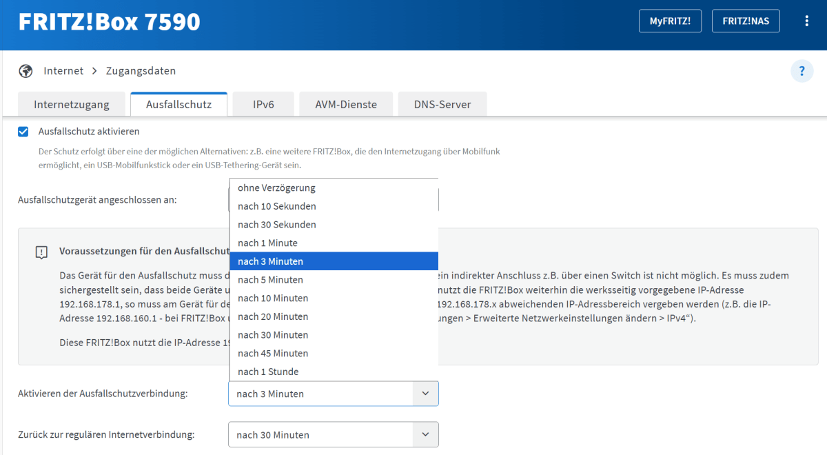Click the FRITZ!Box 7590 logo
This screenshot has height=455, width=827.
109,22
